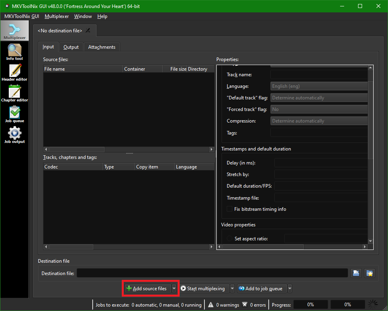Click the recent destination directories star icon

pos(370,273)
